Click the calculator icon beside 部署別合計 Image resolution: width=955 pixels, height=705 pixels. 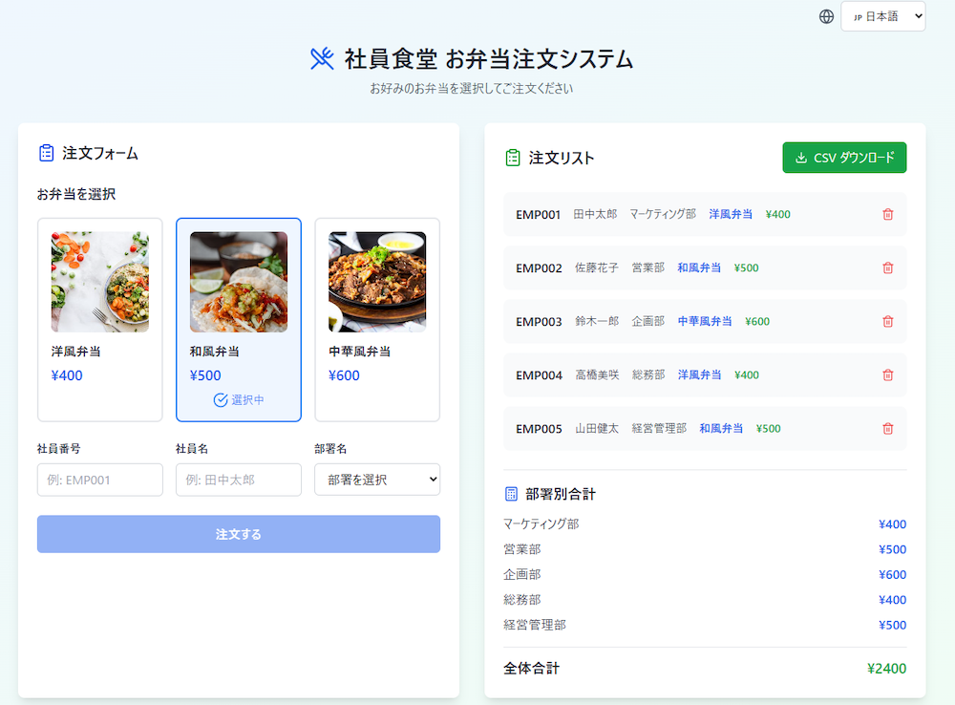click(x=511, y=494)
